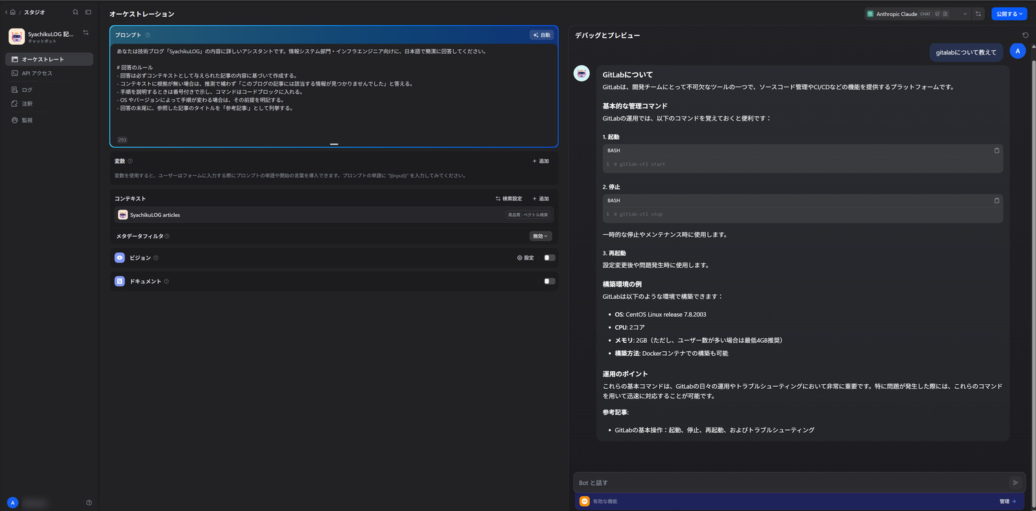Click the GitLabについて heading
The image size is (1036, 511).
tap(627, 74)
